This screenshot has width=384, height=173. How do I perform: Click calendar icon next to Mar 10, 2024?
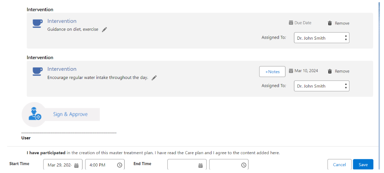click(x=291, y=71)
